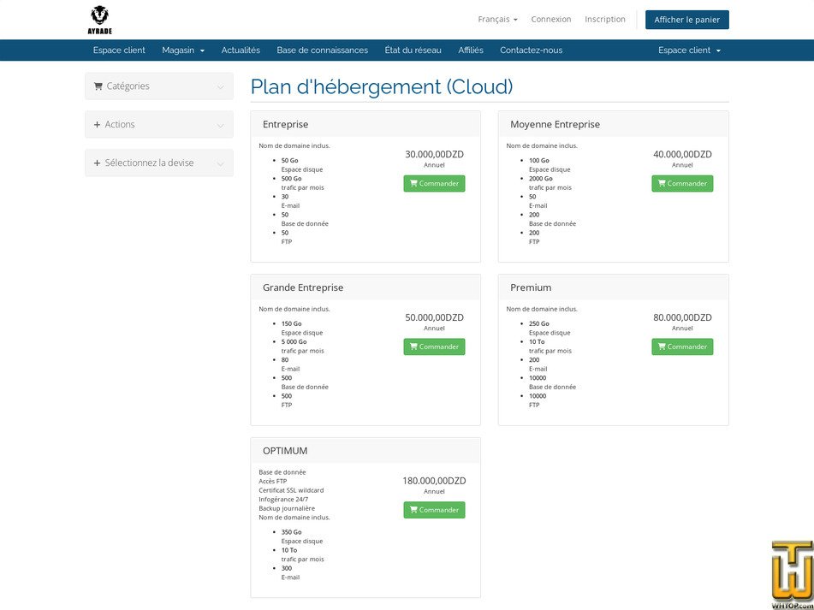Order the OPTIMUM plan with Commander
This screenshot has height=610, width=814.
(x=434, y=510)
